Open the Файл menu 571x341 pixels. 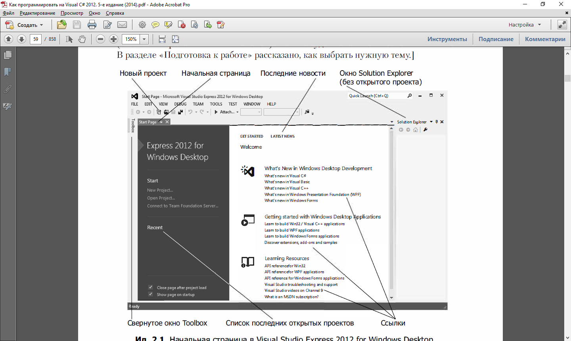pyautogui.click(x=8, y=13)
